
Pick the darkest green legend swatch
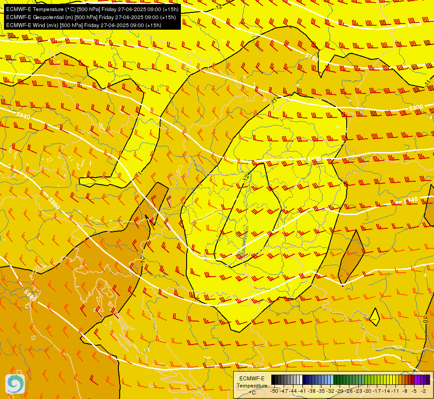(335, 379)
